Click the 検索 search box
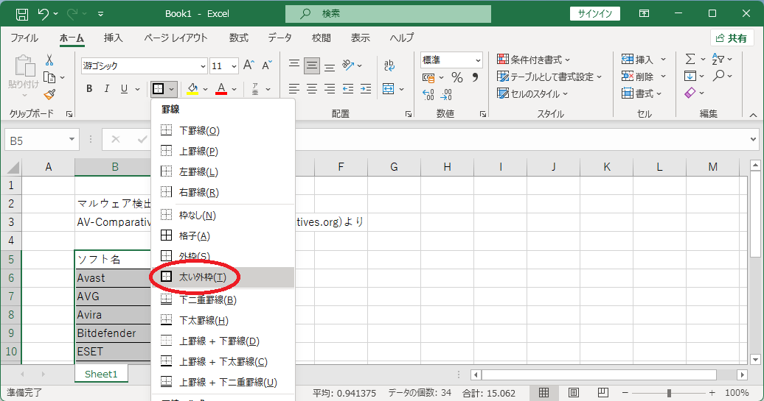Screen dimensions: 764x401 (x=388, y=13)
